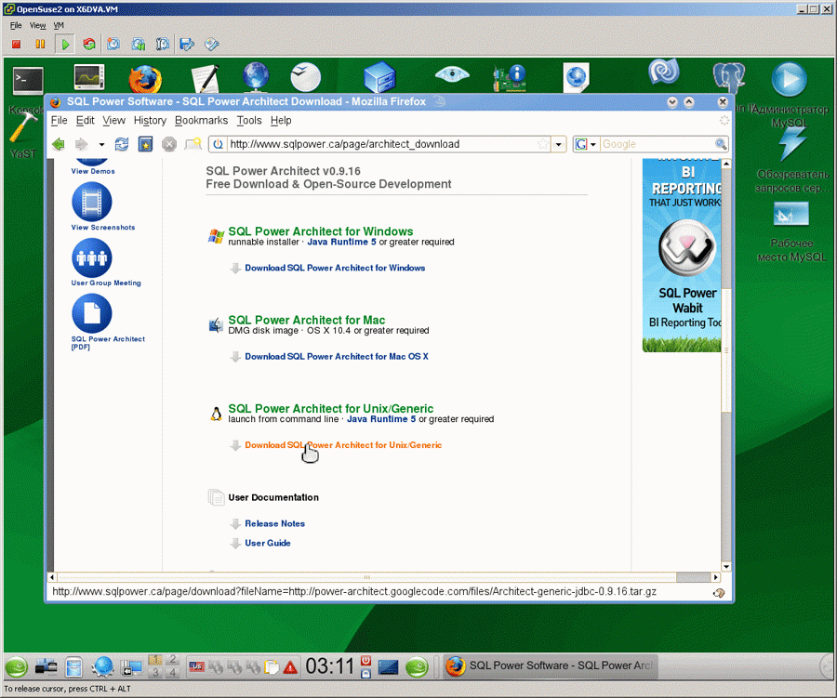
Task: Open the VM menu in the VMware window
Action: [x=59, y=25]
